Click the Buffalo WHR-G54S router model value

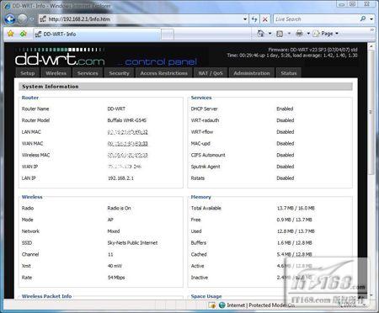tap(127, 120)
